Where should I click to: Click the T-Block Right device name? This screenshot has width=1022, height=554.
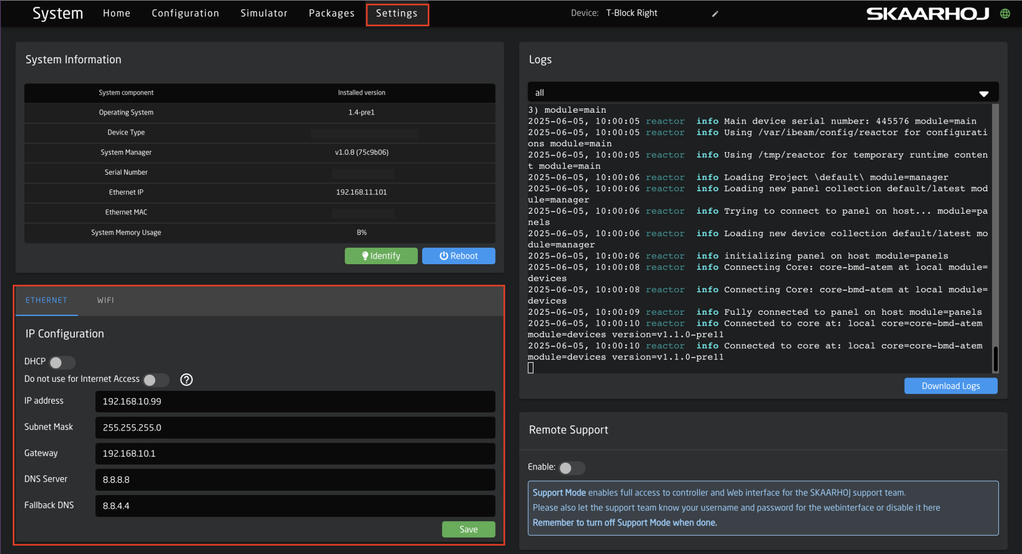coord(631,13)
